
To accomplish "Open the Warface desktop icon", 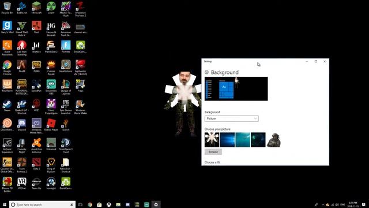I will pos(36,47).
